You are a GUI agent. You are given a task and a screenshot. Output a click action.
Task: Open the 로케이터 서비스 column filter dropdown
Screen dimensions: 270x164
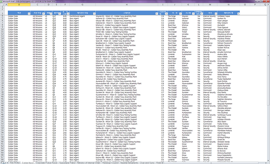pos(202,13)
